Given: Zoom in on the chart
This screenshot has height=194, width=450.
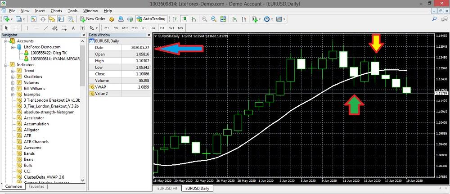Looking at the screenshot, I should [x=204, y=19].
